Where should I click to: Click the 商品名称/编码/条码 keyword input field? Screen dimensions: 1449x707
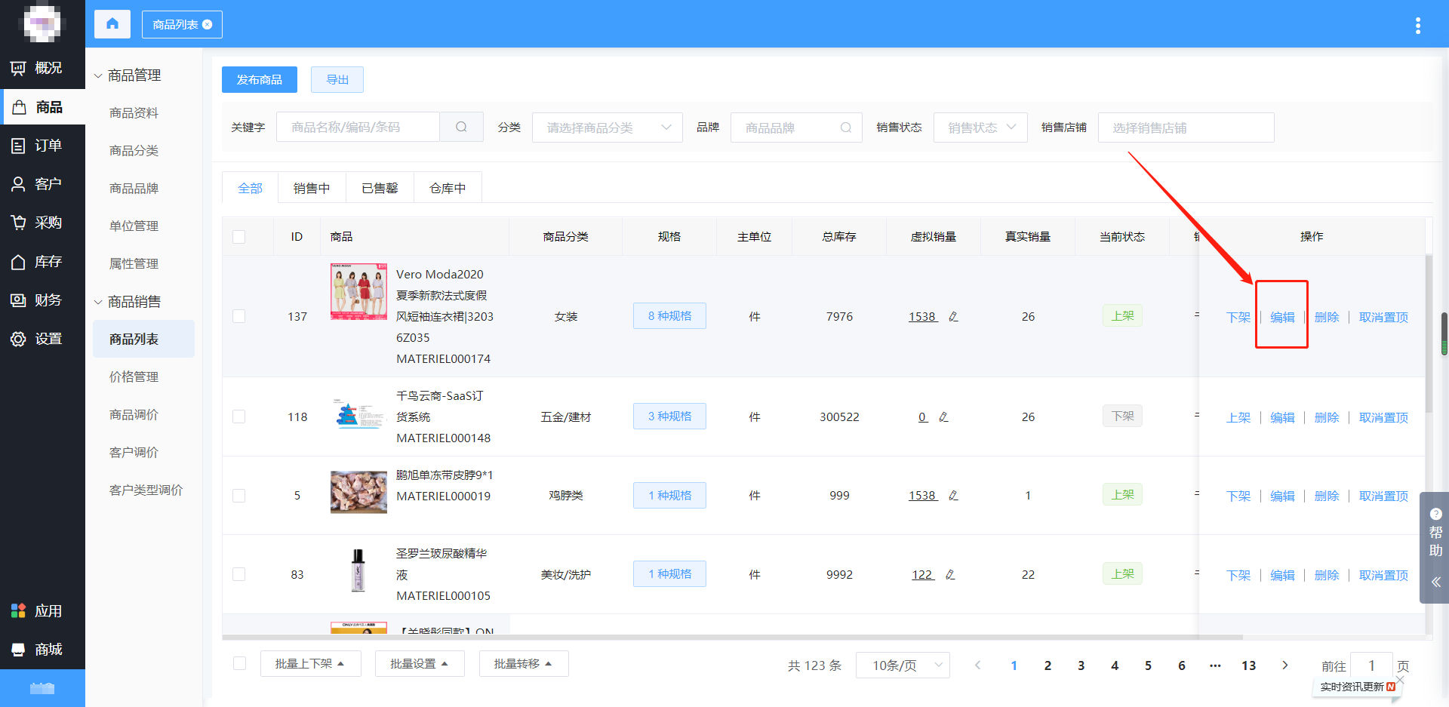click(x=358, y=128)
